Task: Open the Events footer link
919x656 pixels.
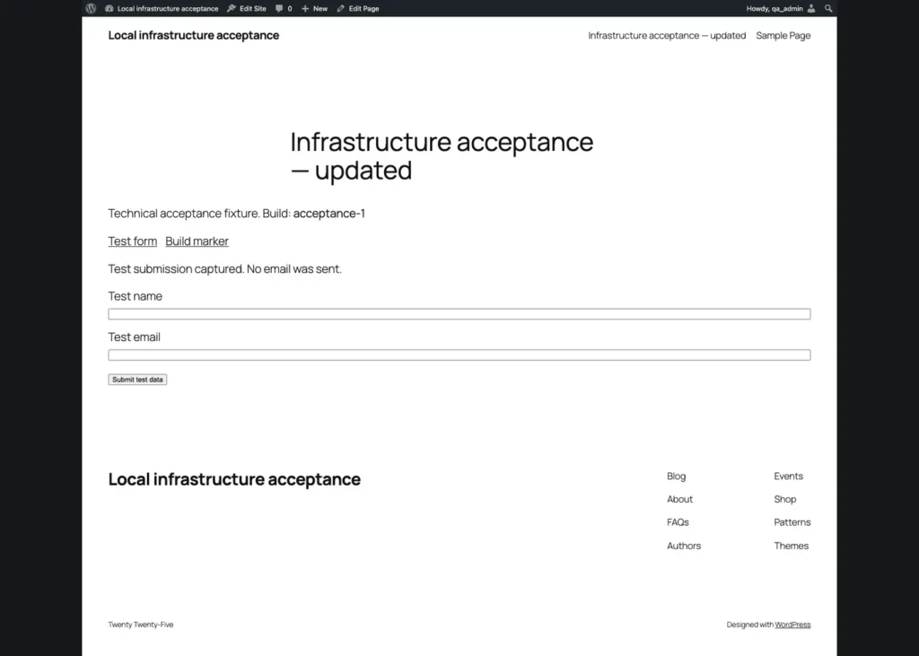Action: point(788,476)
